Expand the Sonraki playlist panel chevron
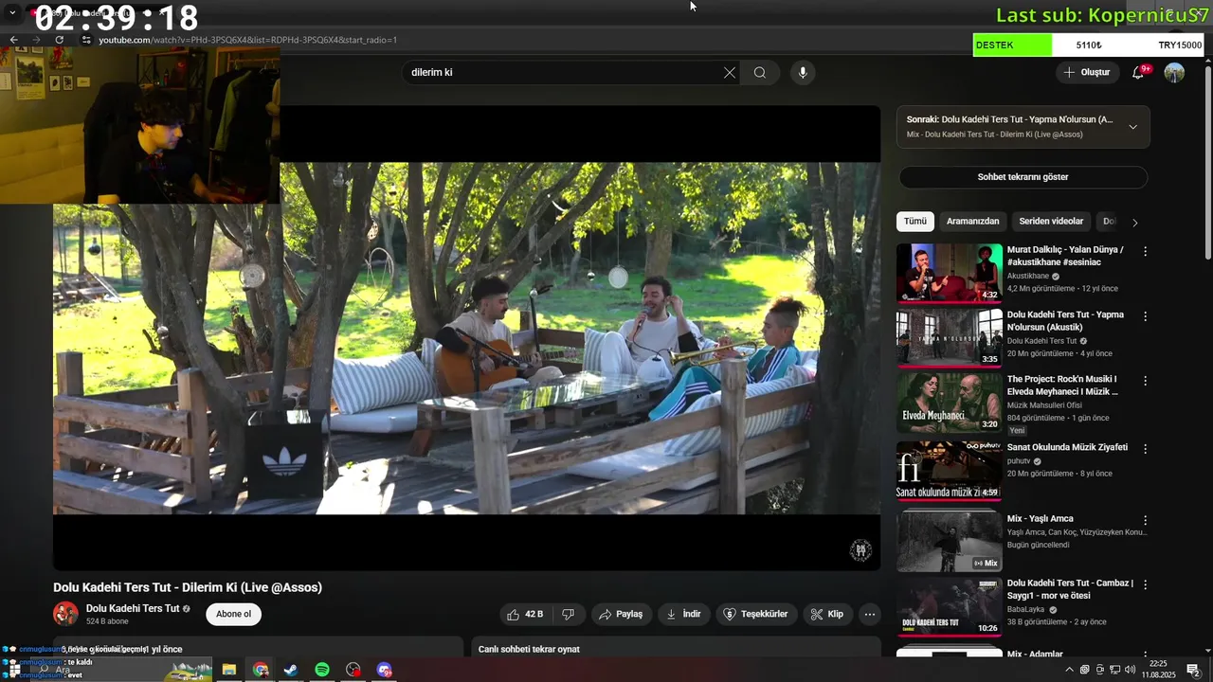 pyautogui.click(x=1132, y=127)
